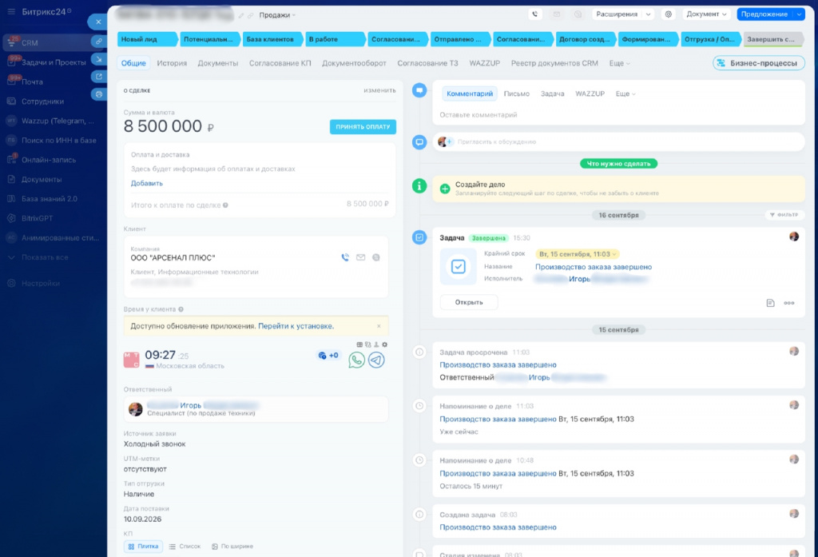Image resolution: width=818 pixels, height=557 pixels.
Task: Click the email envelope icon for the company
Action: pyautogui.click(x=360, y=257)
